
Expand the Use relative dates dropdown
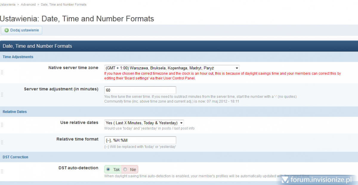(x=144, y=123)
